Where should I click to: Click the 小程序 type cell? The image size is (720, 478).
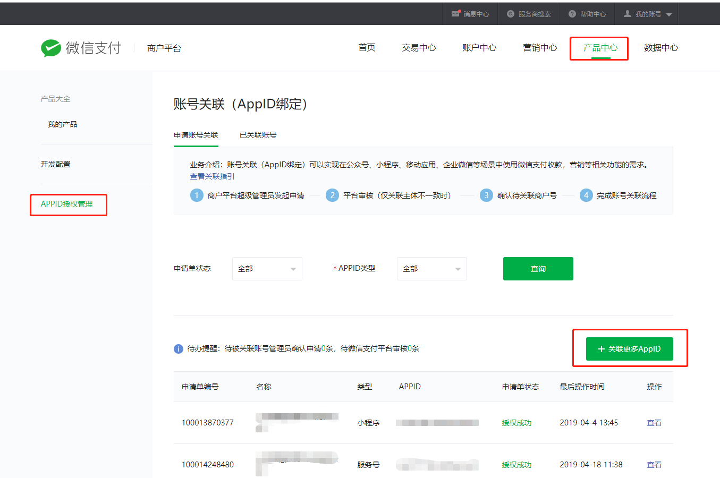click(x=368, y=423)
